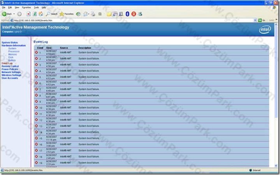The width and height of the screenshot is (280, 175).
Task: Click the Refresh page icon
Action: [35, 14]
